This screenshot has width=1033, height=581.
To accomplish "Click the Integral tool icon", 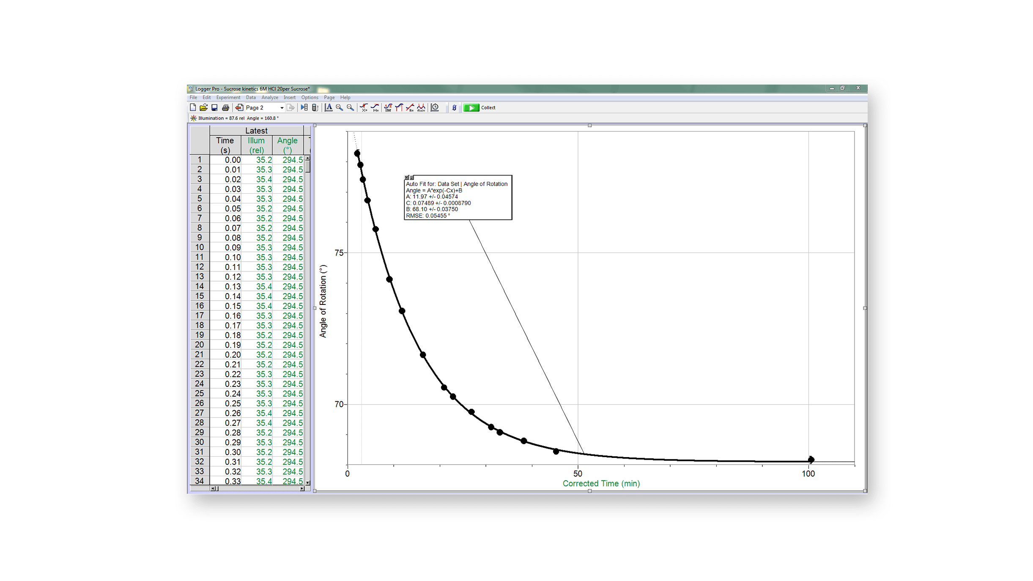I will 399,107.
